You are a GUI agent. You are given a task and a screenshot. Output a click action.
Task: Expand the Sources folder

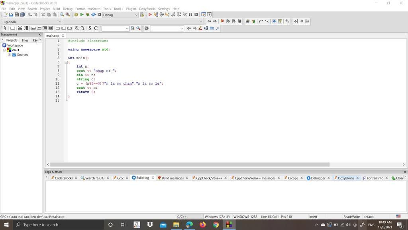(9, 55)
